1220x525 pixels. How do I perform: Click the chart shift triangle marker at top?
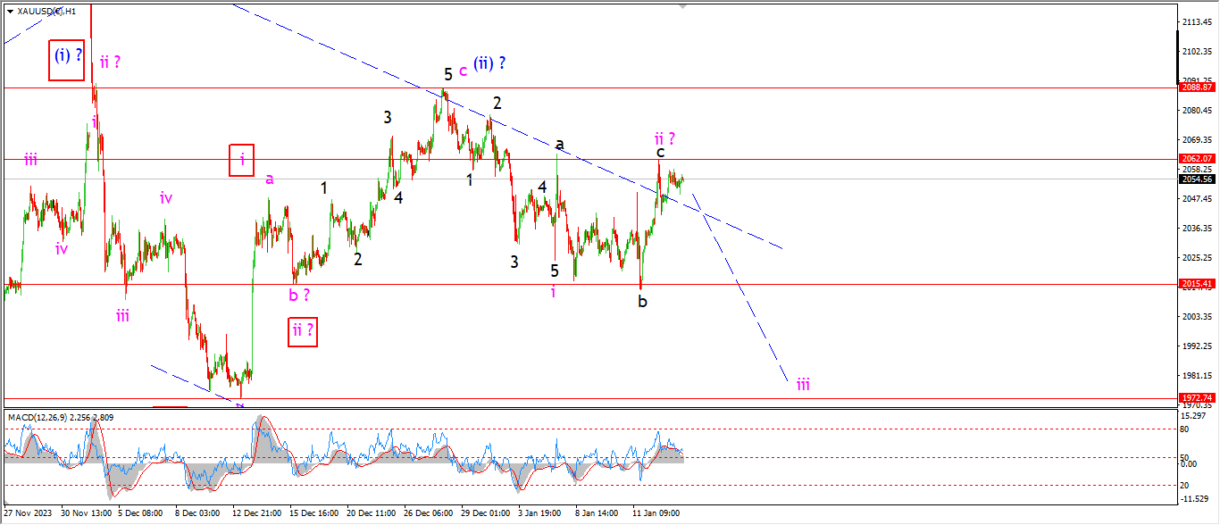[683, 5]
